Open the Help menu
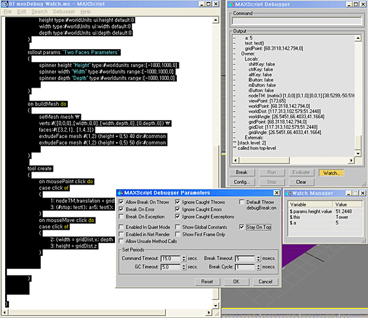This screenshot has width=368, height=318. tap(85, 12)
